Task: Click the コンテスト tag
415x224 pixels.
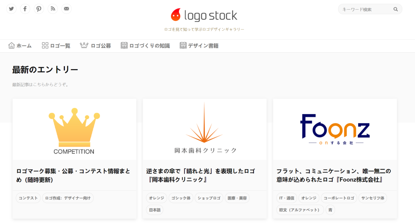Action: coord(28,198)
